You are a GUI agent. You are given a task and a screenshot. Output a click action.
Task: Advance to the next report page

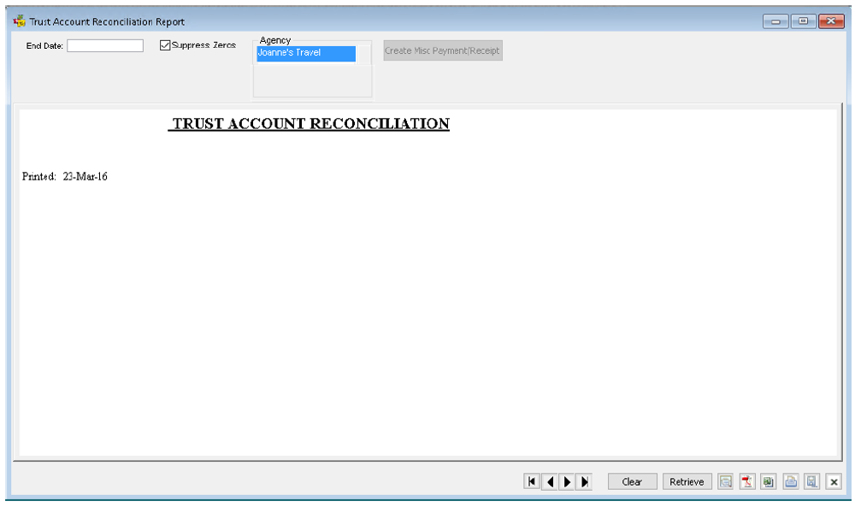pos(567,482)
